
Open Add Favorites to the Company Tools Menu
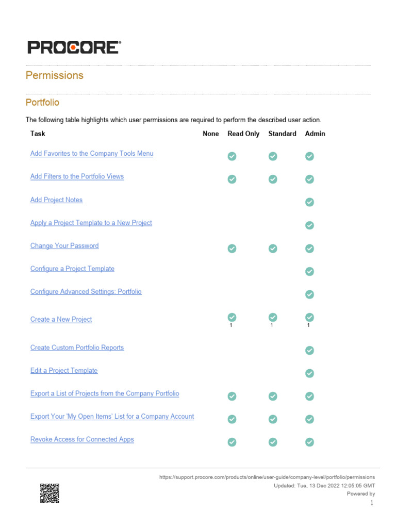[x=92, y=154]
